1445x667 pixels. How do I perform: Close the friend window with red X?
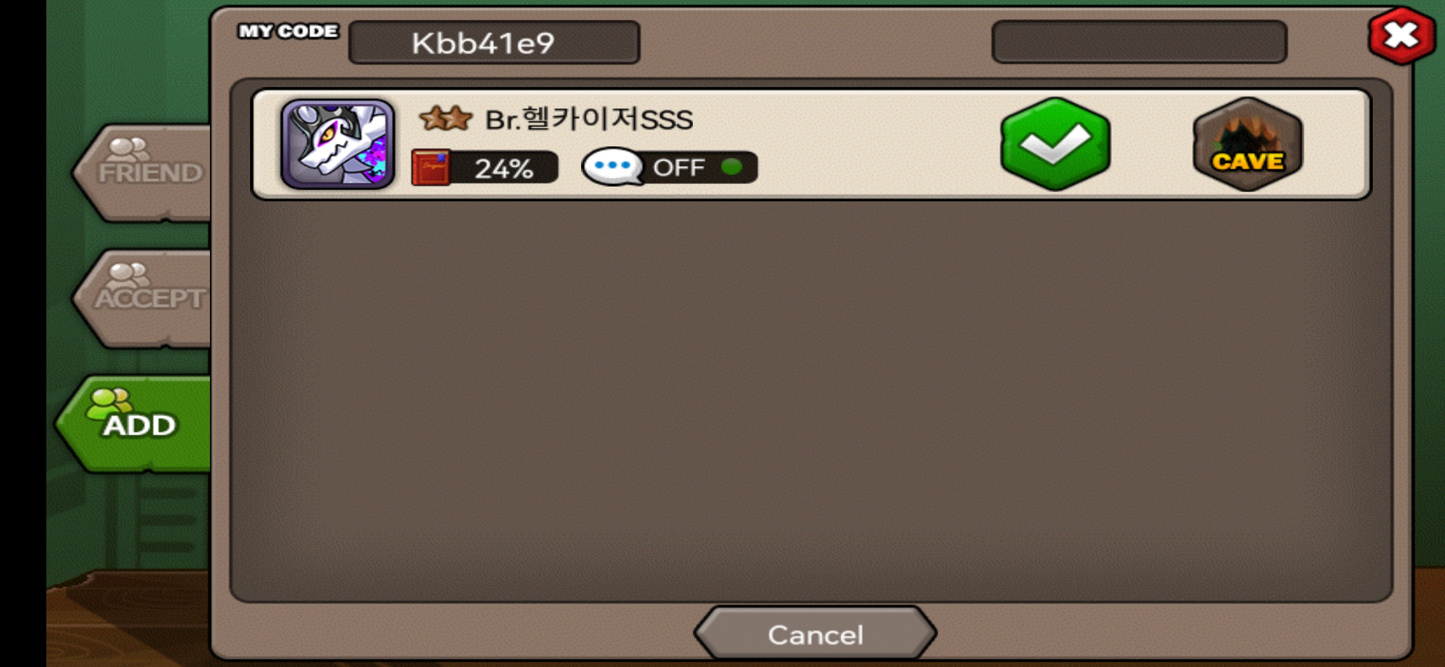[x=1402, y=35]
